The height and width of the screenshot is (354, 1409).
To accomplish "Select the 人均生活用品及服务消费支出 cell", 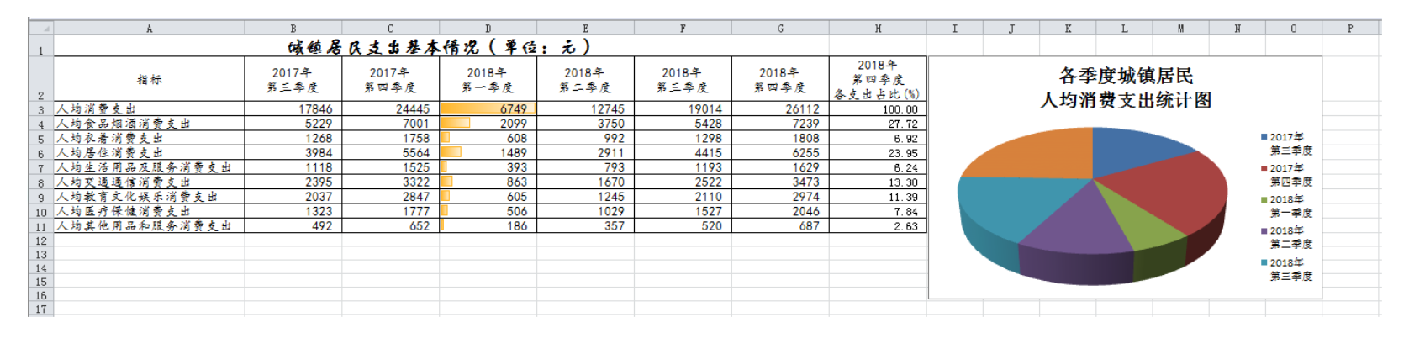I will [149, 167].
